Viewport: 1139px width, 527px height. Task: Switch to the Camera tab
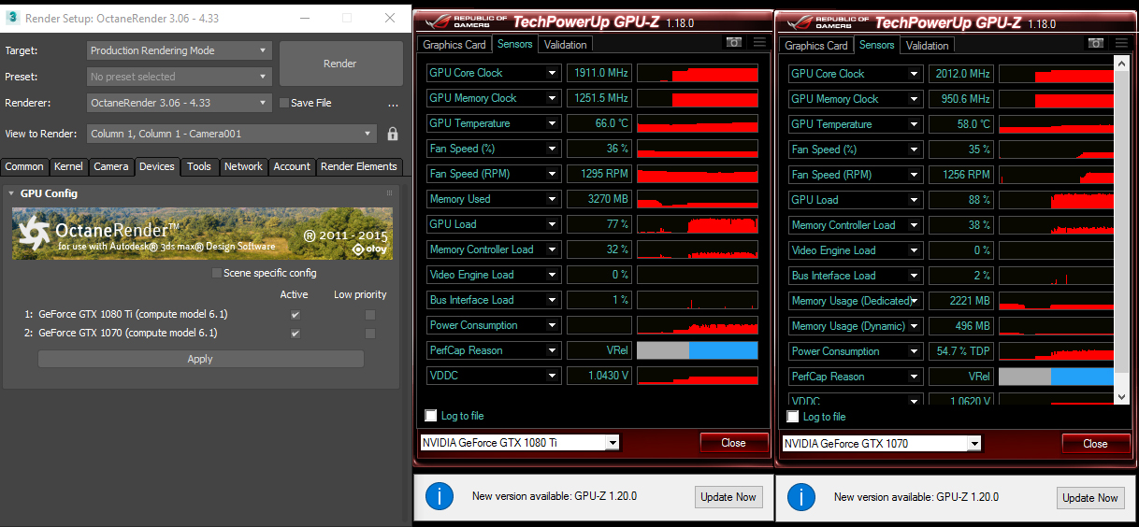111,166
